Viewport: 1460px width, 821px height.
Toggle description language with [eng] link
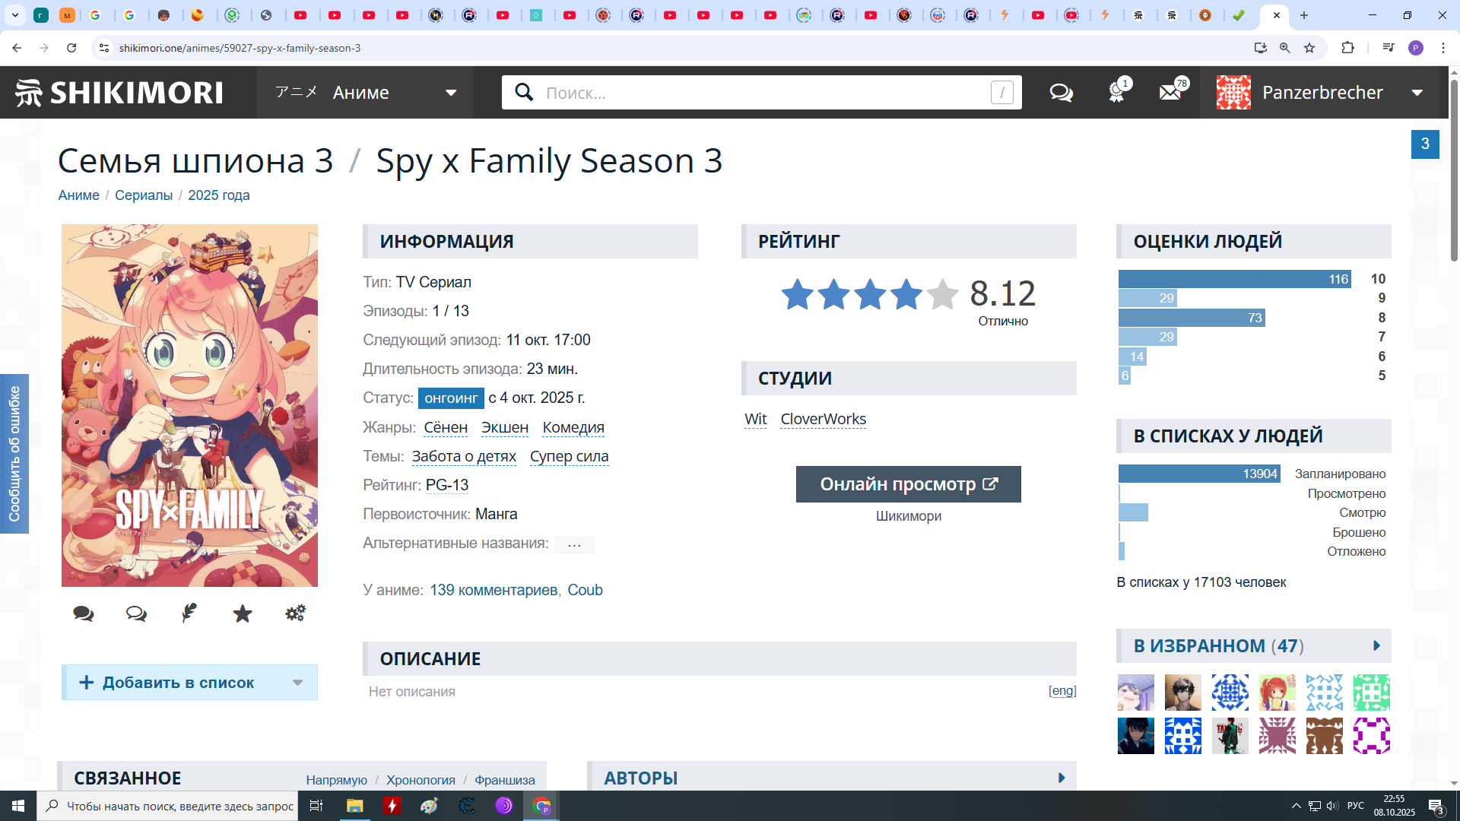[1062, 690]
